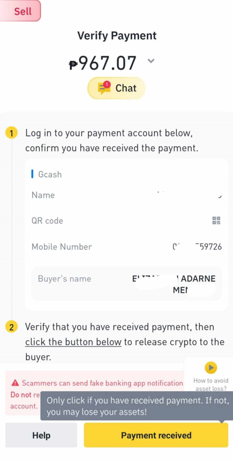
Task: Select the Mobile Number row
Action: coord(126,247)
